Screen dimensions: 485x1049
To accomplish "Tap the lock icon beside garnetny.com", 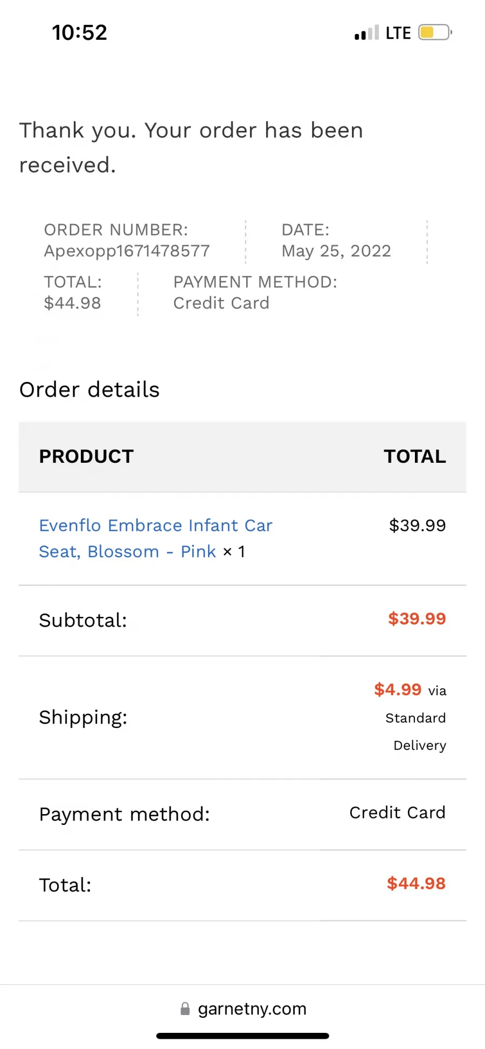I will [x=185, y=1009].
